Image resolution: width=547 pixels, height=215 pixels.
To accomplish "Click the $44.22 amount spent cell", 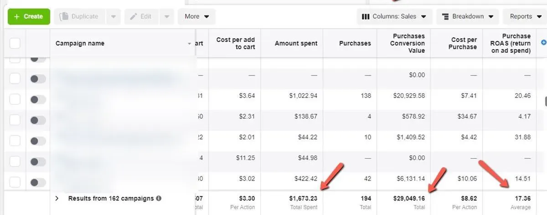I will (307, 137).
